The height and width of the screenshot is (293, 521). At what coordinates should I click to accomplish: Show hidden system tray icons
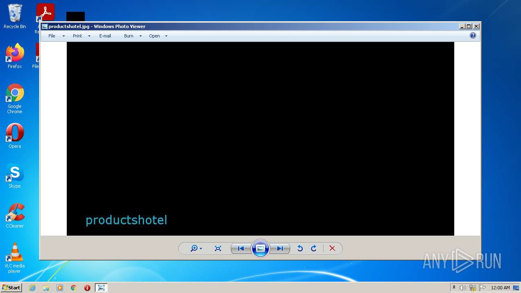454,288
